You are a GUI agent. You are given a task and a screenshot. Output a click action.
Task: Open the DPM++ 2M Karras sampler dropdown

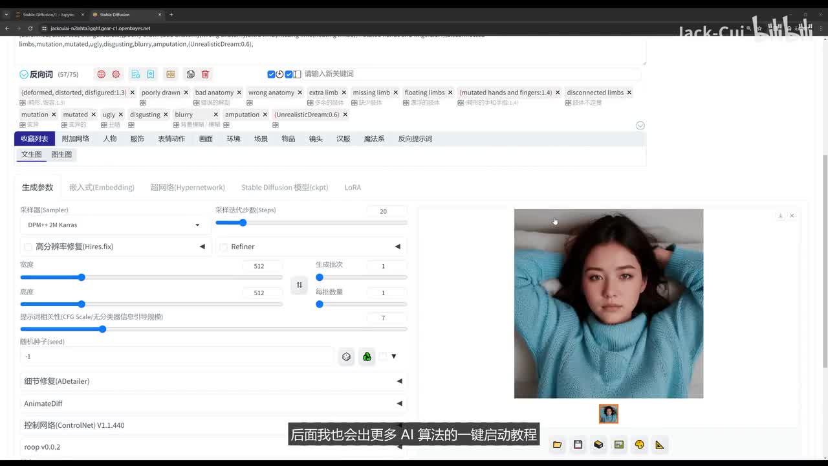pyautogui.click(x=113, y=225)
